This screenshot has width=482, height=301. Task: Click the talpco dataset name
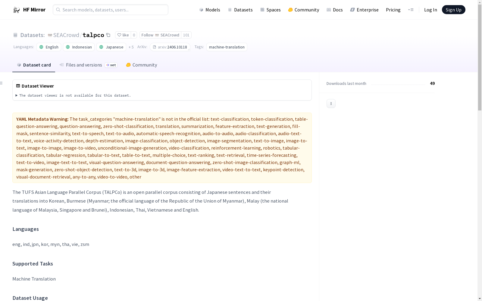pos(93,35)
